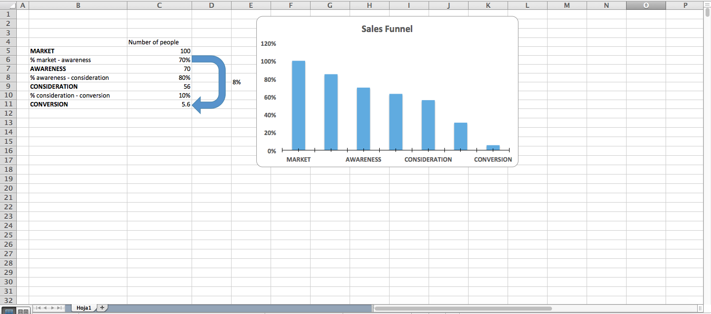Screen dimensions: 711x314
Task: Switch to Normal view using the grid icon
Action: [x=9, y=311]
